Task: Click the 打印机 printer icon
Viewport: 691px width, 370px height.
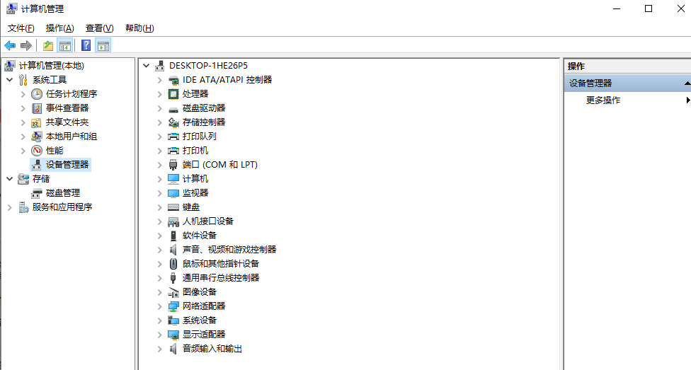Action: click(173, 151)
